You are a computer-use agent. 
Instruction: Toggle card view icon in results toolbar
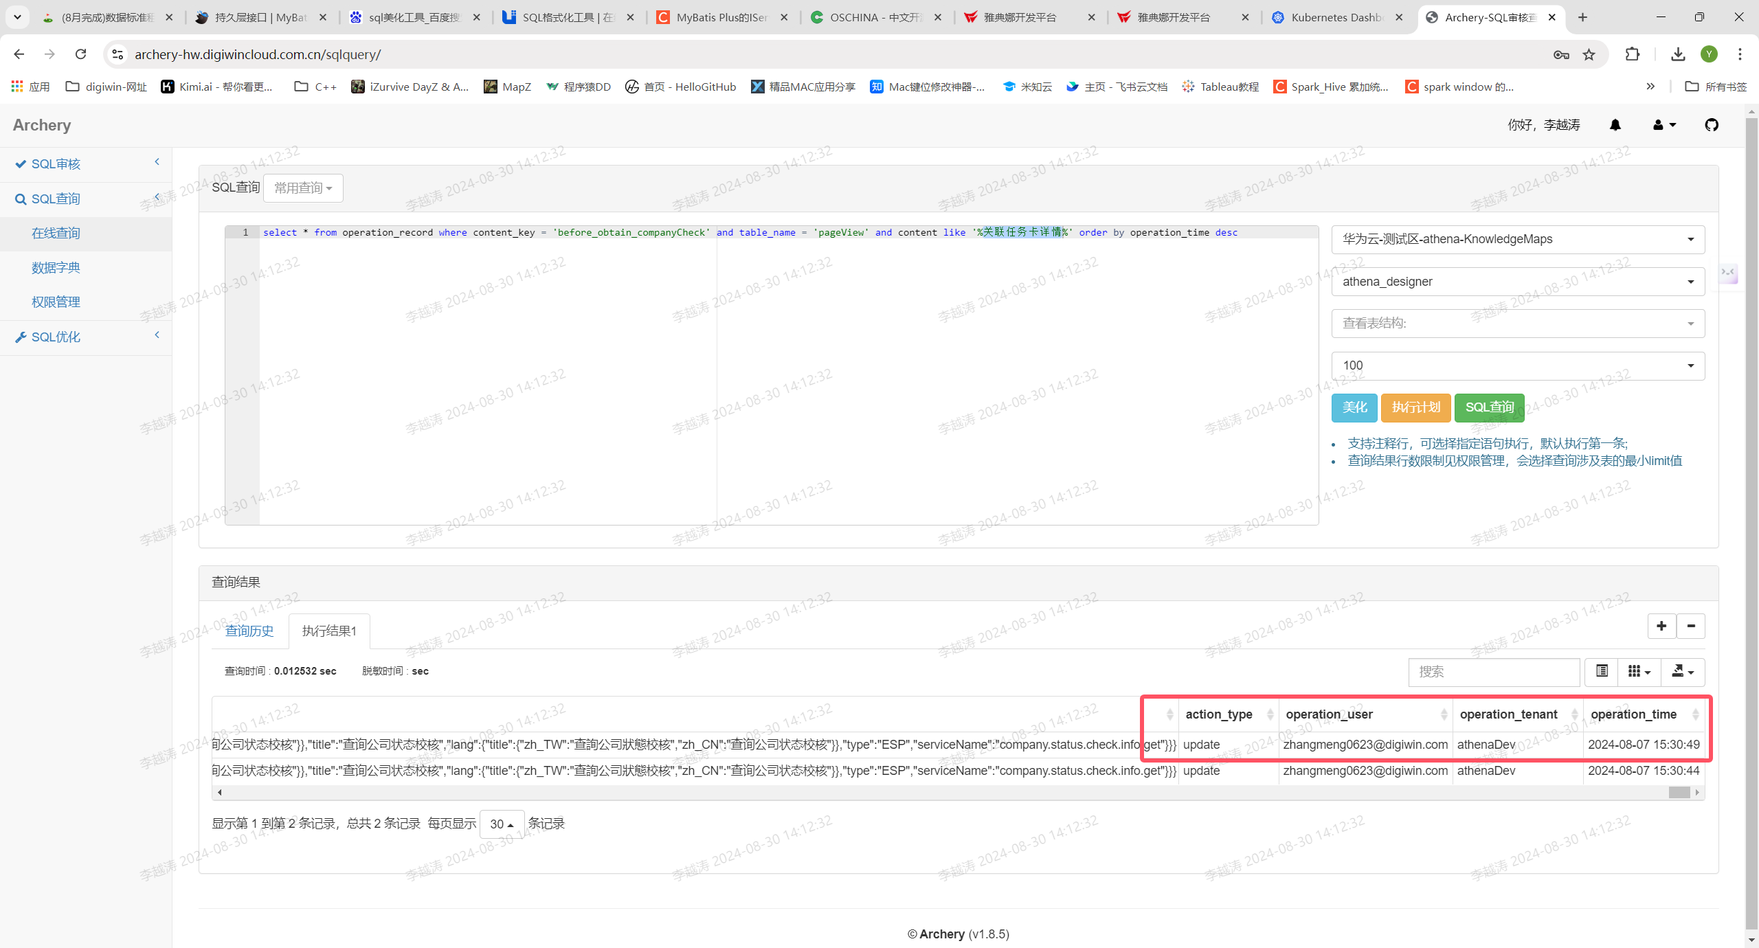click(1602, 671)
